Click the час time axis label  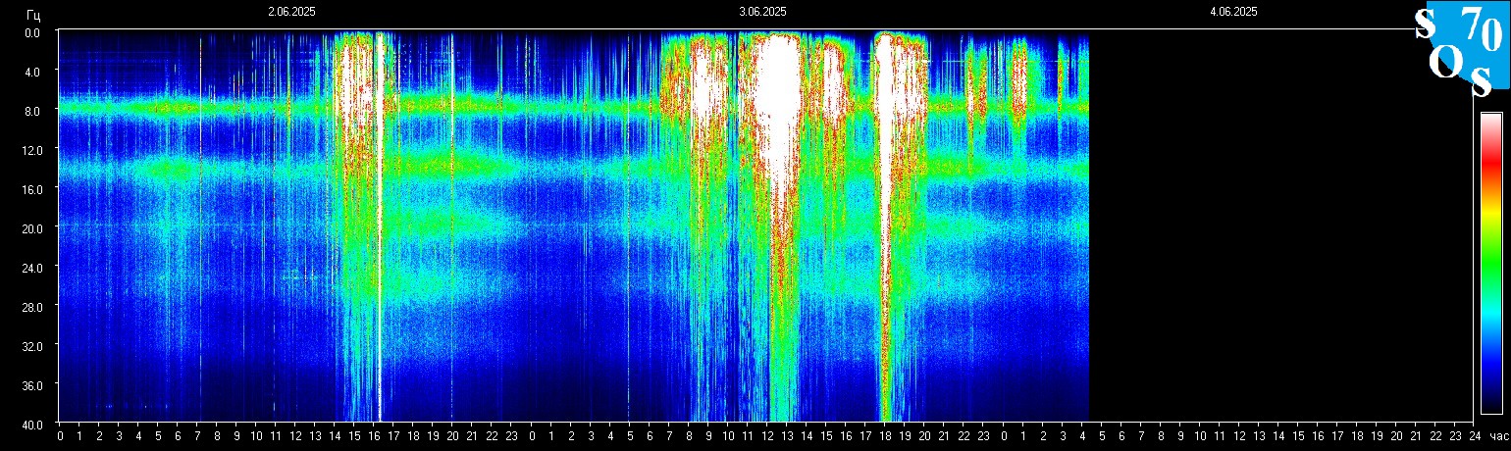tap(1497, 435)
